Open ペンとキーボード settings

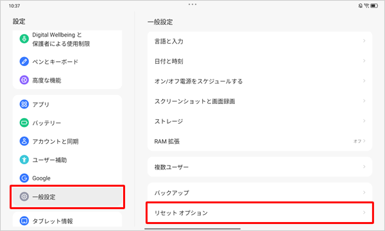tap(67, 62)
